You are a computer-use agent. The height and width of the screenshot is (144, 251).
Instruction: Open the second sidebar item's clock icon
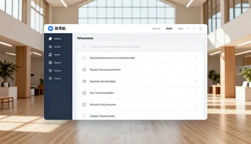point(50,47)
